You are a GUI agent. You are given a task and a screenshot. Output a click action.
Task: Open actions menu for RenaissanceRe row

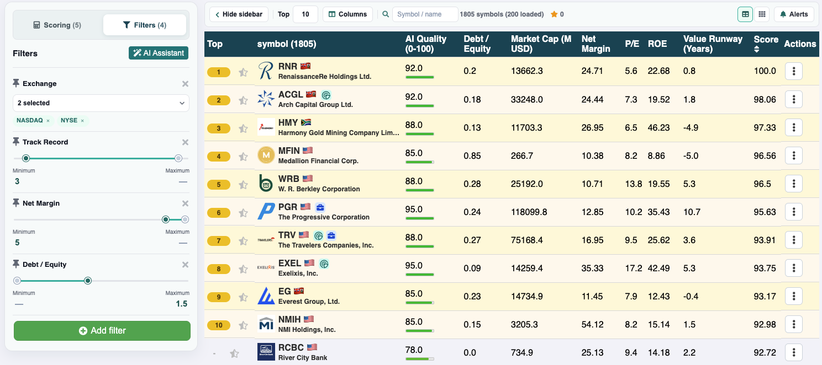(793, 71)
